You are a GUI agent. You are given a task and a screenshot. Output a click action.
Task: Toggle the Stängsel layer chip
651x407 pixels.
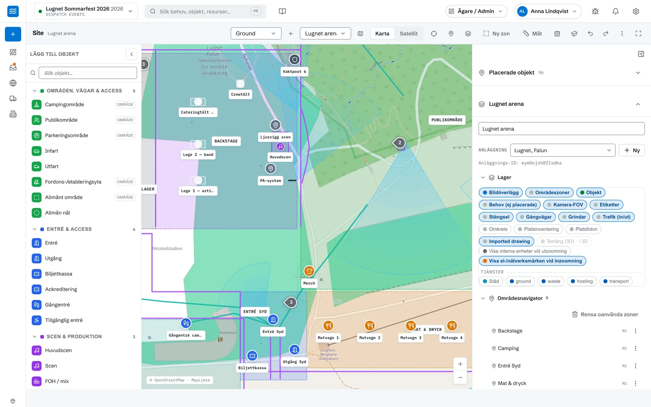click(496, 217)
